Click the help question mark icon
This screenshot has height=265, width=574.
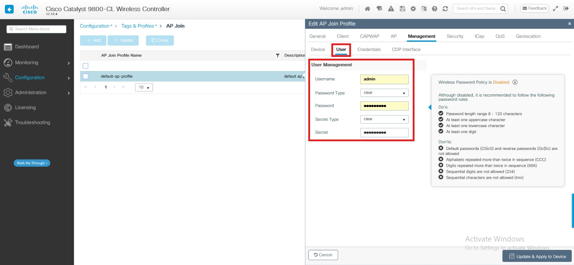click(434, 9)
